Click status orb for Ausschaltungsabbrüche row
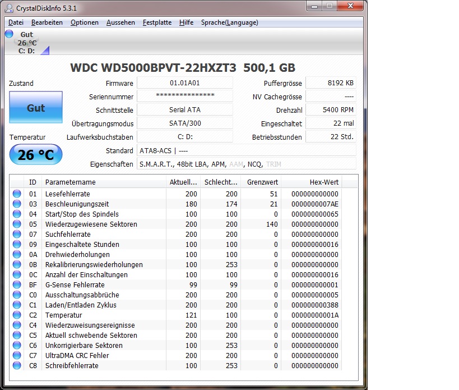Screen dimensions: 459x390 [17, 295]
